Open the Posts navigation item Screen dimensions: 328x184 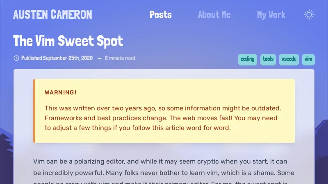pyautogui.click(x=161, y=15)
